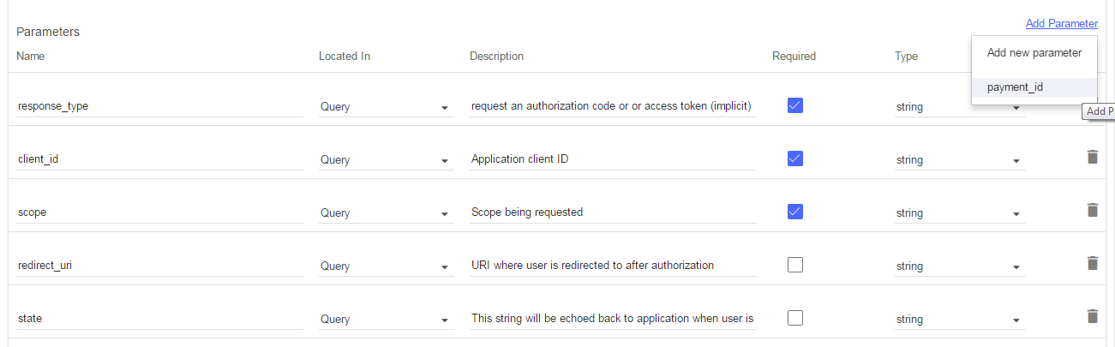Uncheck Required for response_type

click(795, 105)
